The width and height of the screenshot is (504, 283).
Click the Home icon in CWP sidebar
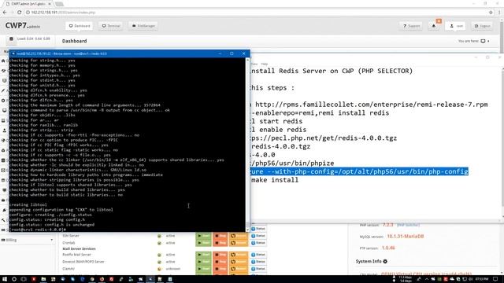coord(3,61)
